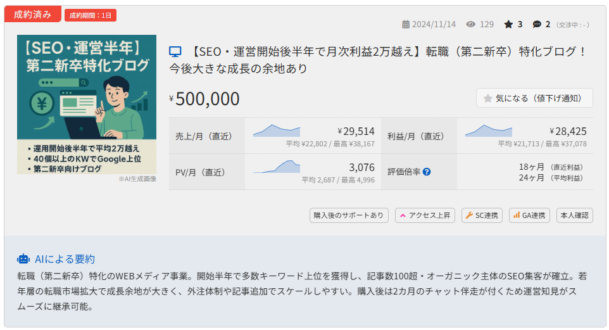
Task: Click the 売上/月 sparkline chart
Action: pyautogui.click(x=277, y=130)
